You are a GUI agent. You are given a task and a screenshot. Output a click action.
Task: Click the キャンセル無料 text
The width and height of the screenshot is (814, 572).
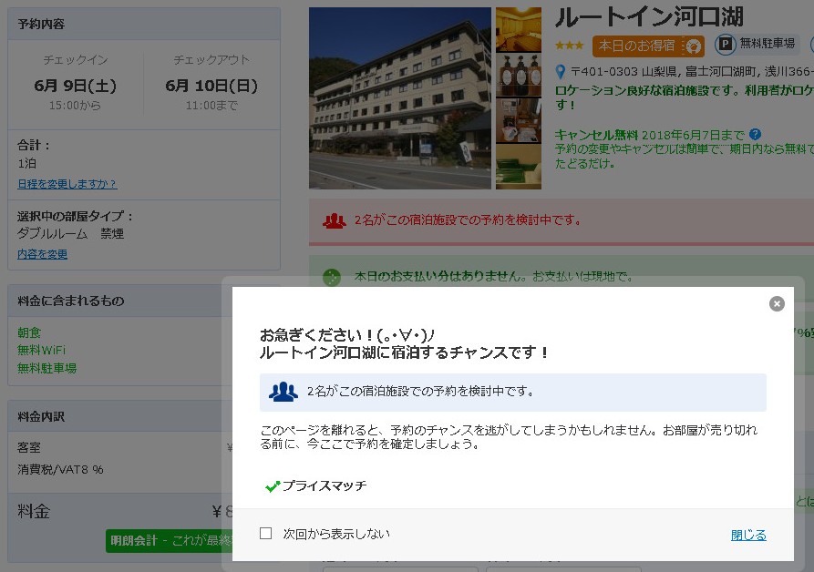tap(596, 135)
